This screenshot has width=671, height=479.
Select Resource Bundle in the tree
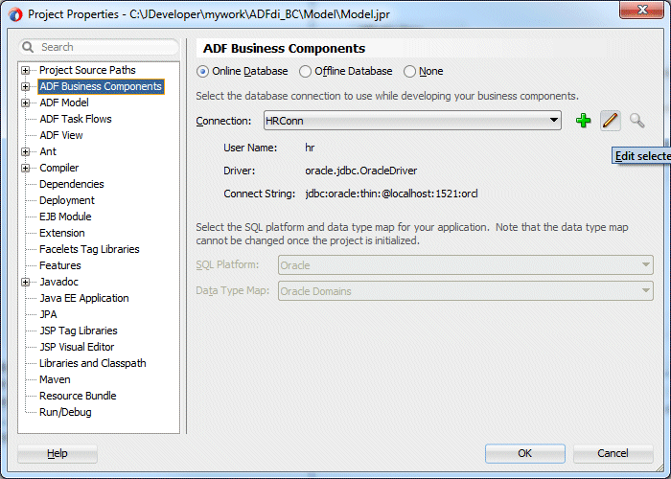pyautogui.click(x=78, y=396)
